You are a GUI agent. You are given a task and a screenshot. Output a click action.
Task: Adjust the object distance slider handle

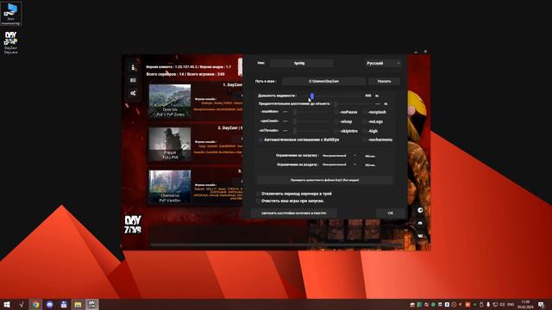(336, 103)
